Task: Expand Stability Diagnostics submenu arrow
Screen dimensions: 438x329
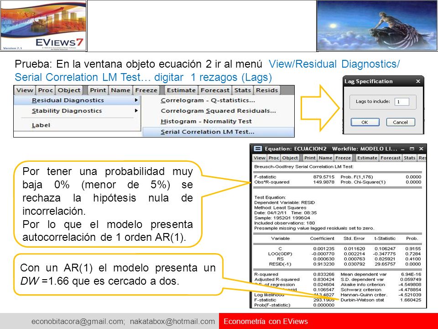Action: tap(136, 111)
